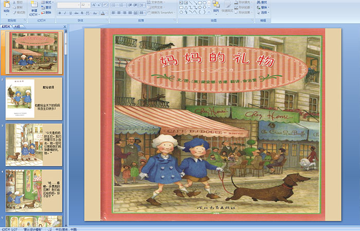Open Change Case (Aa) menu

pos(95,13)
